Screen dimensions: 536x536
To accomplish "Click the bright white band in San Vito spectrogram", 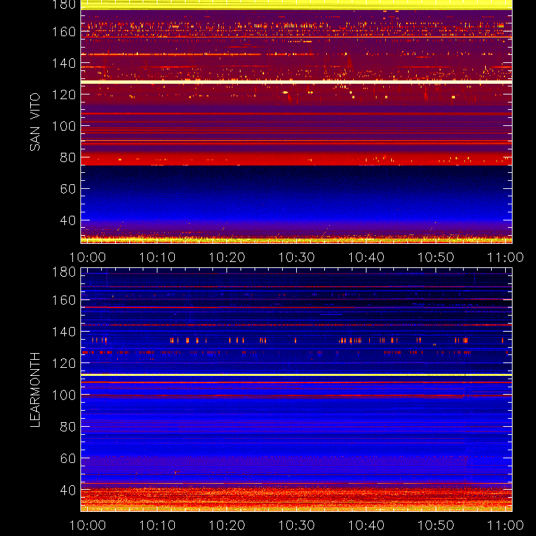I will [296, 82].
